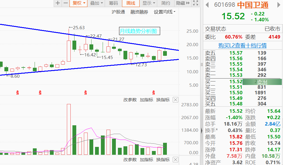Click the 融资融券 label
The image size is (283, 165).
[139, 12]
